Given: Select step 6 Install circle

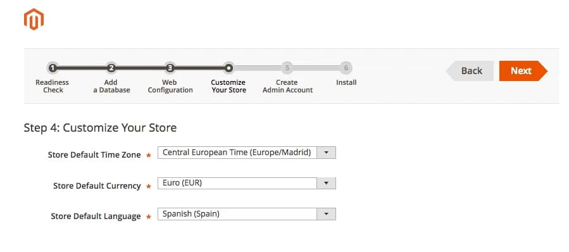Looking at the screenshot, I should coord(346,68).
